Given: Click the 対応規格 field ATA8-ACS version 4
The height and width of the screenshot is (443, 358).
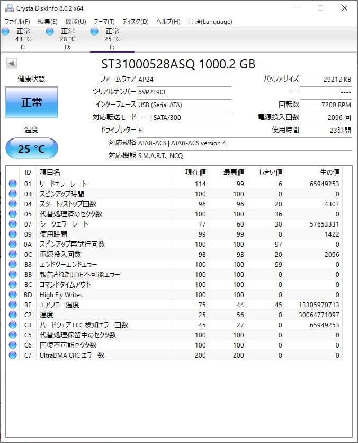Looking at the screenshot, I should click(x=244, y=143).
